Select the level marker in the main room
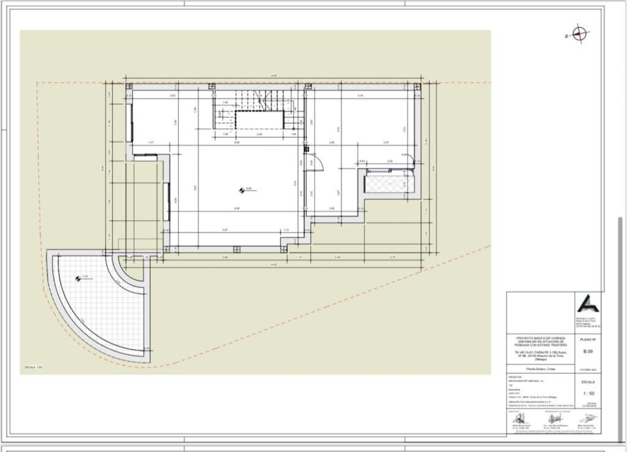 tap(242, 191)
